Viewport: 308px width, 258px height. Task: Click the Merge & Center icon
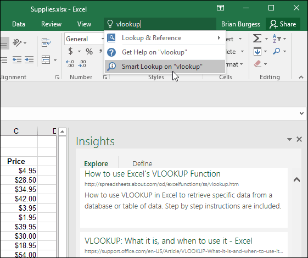46,59
